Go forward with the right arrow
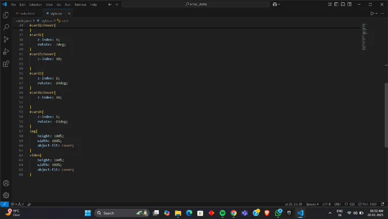This screenshot has height=219, width=388. point(116,4)
